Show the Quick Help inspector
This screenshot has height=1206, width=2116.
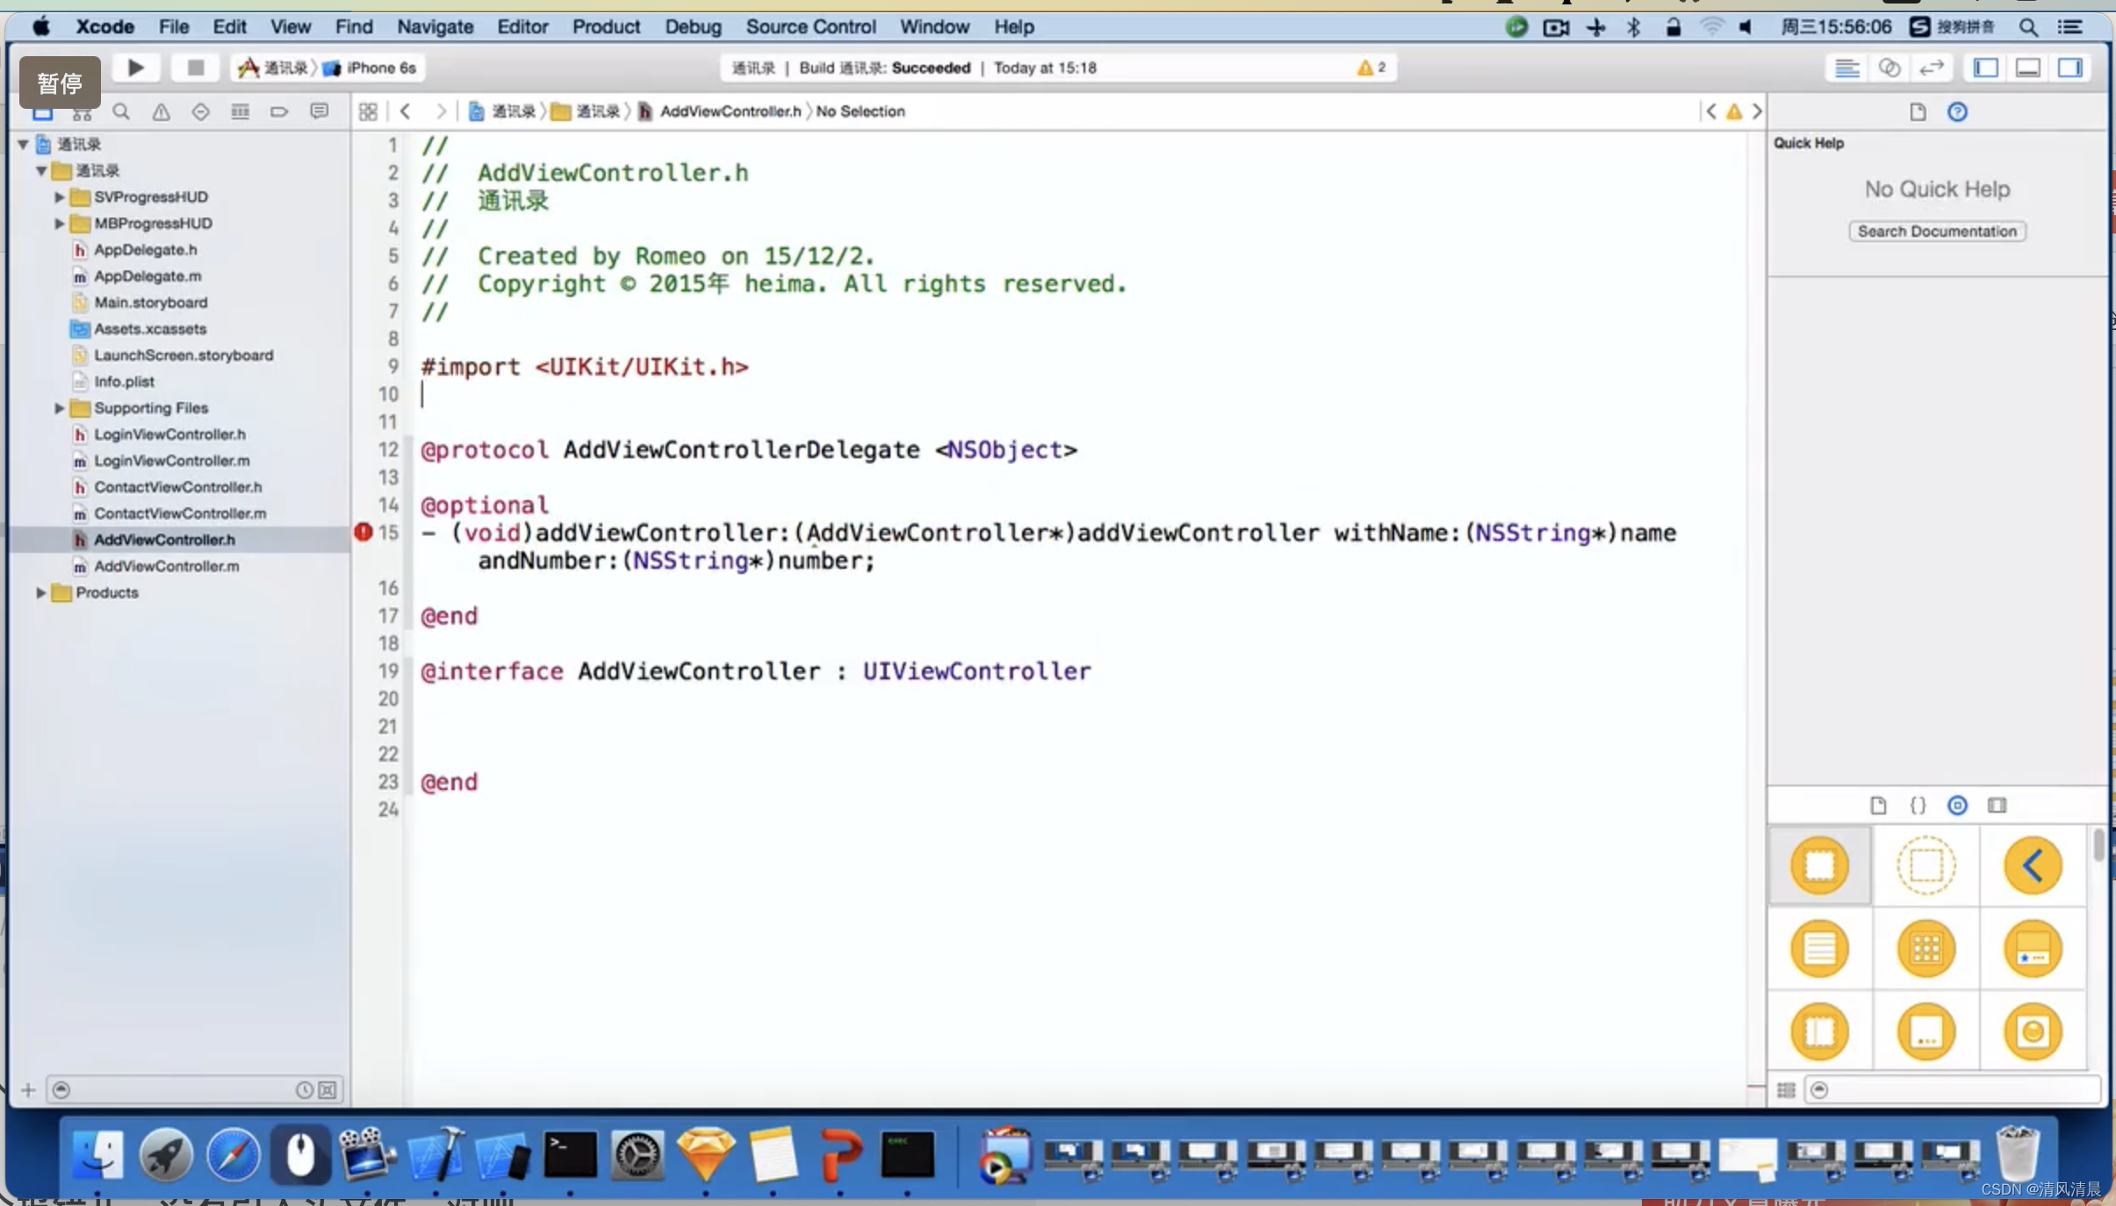1957,111
